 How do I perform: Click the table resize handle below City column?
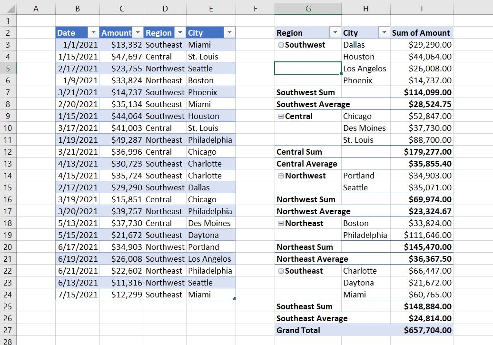point(234,298)
